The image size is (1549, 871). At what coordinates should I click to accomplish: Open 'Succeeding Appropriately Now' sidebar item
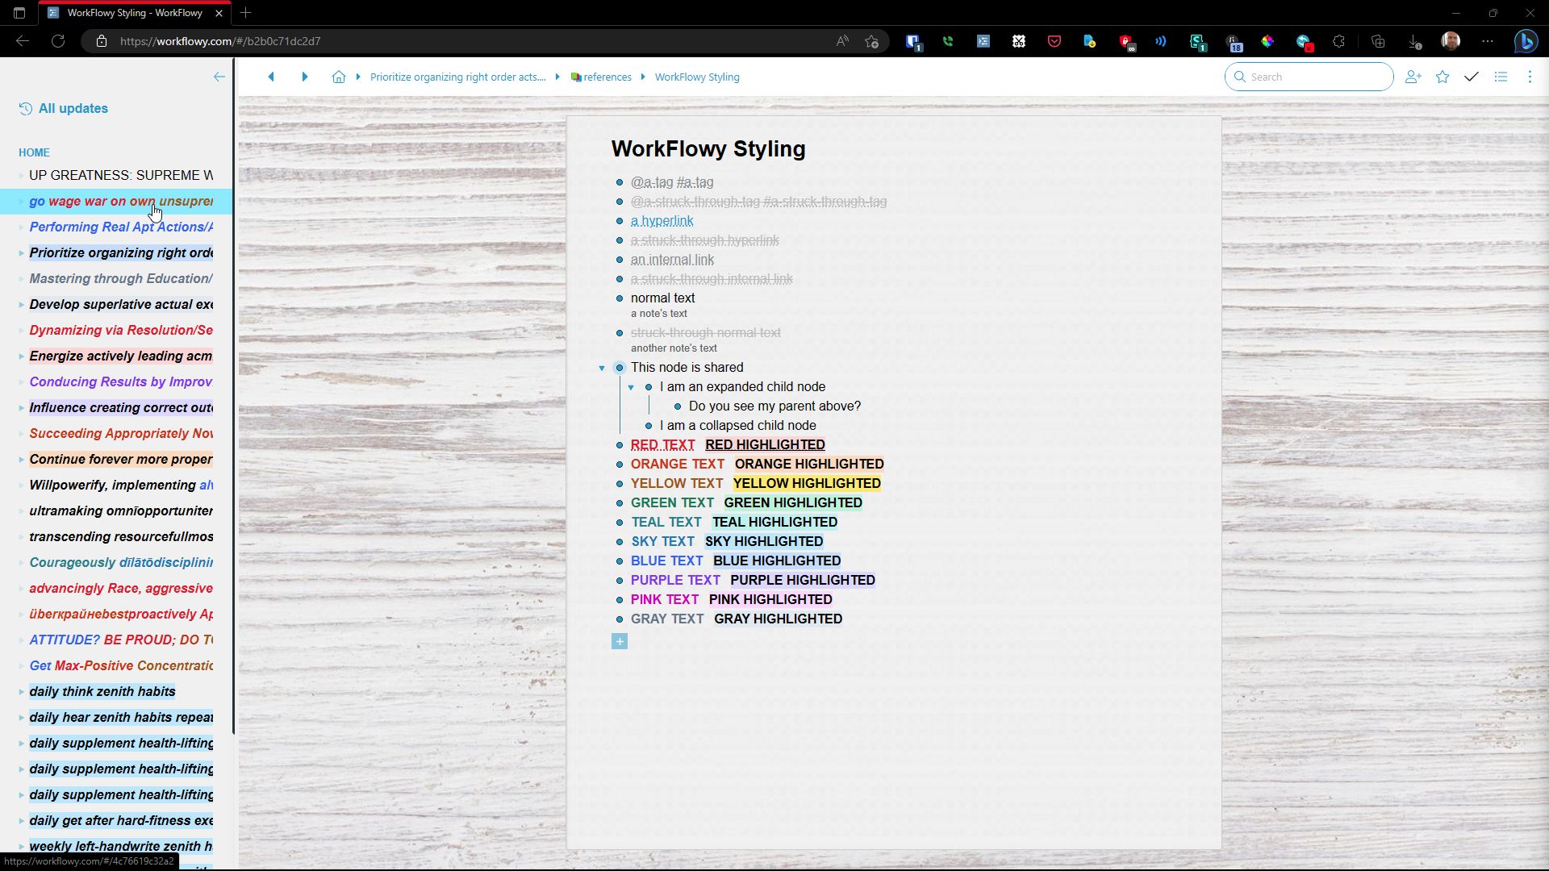click(x=121, y=433)
